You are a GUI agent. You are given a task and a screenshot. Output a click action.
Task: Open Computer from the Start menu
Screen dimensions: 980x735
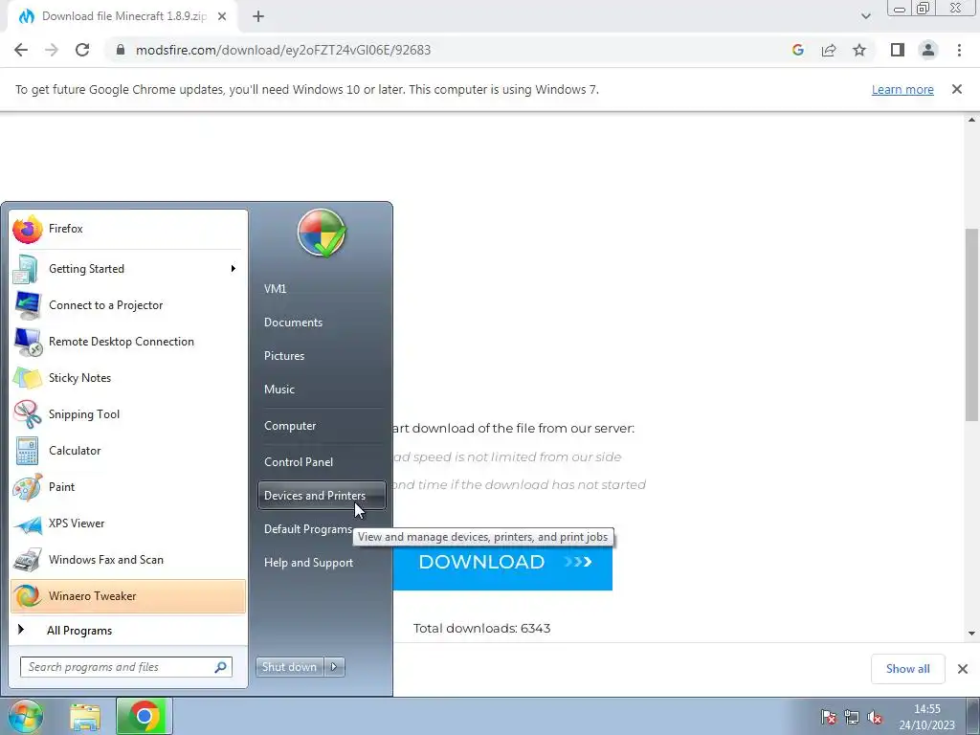coord(322,426)
